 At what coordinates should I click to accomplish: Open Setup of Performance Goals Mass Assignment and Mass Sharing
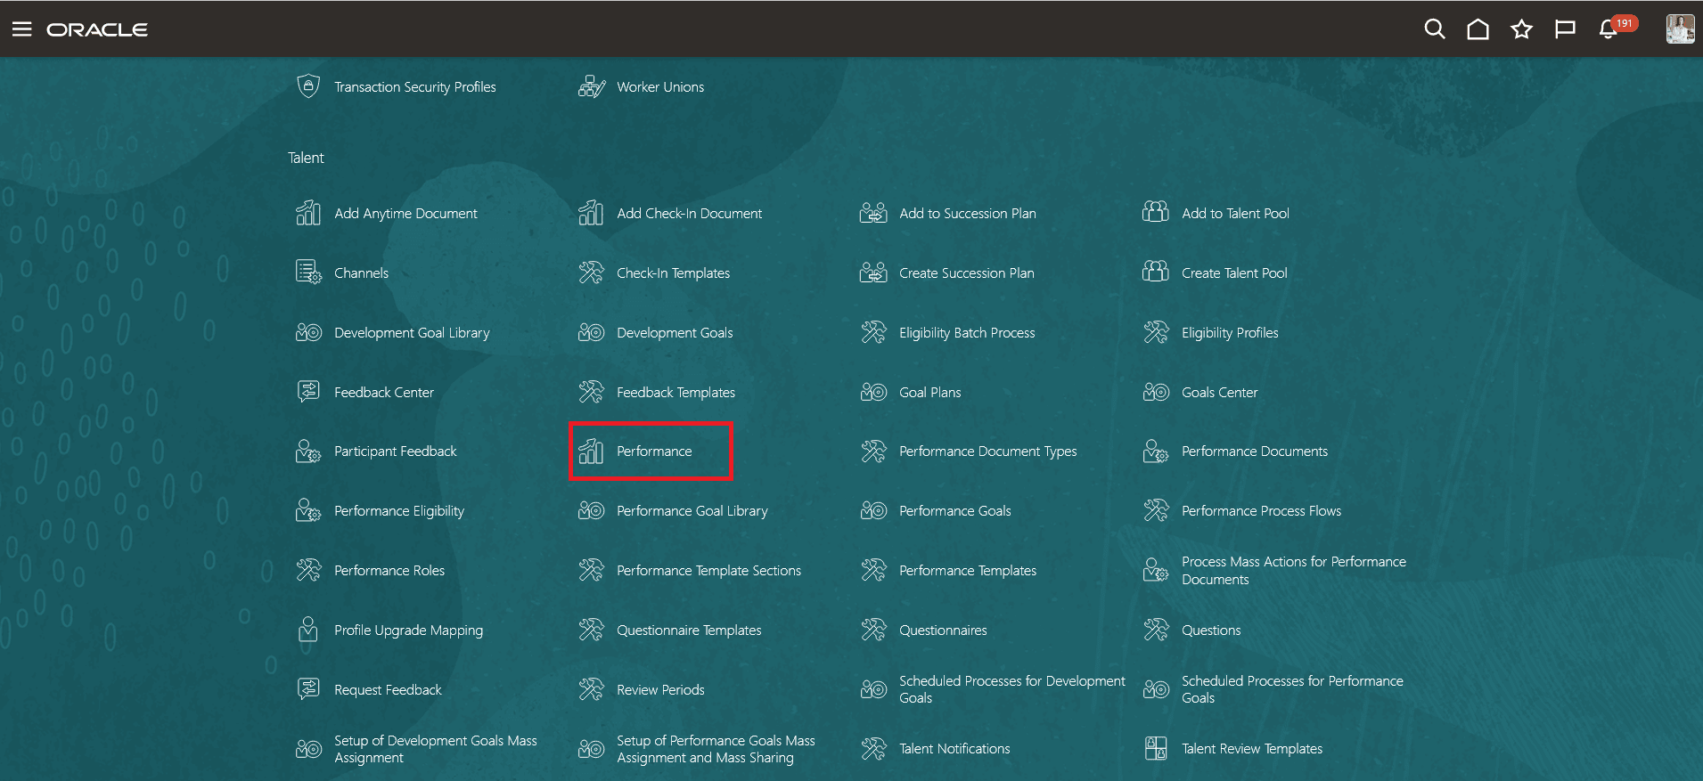click(x=716, y=749)
